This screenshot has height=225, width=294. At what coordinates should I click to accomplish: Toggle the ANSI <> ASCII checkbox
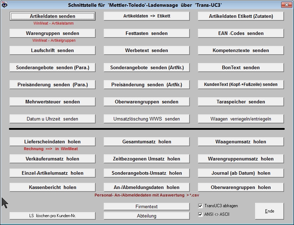(200, 214)
